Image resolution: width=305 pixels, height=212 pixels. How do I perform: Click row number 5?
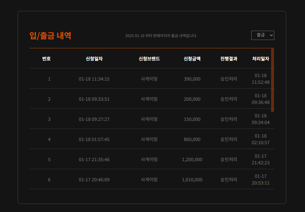(49, 160)
